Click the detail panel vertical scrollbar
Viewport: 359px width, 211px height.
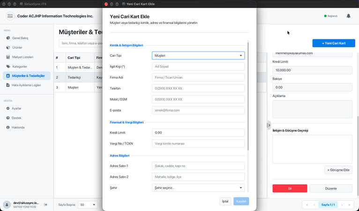[x=358, y=156]
